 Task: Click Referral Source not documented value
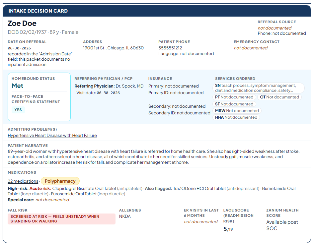pyautogui.click(x=275, y=28)
